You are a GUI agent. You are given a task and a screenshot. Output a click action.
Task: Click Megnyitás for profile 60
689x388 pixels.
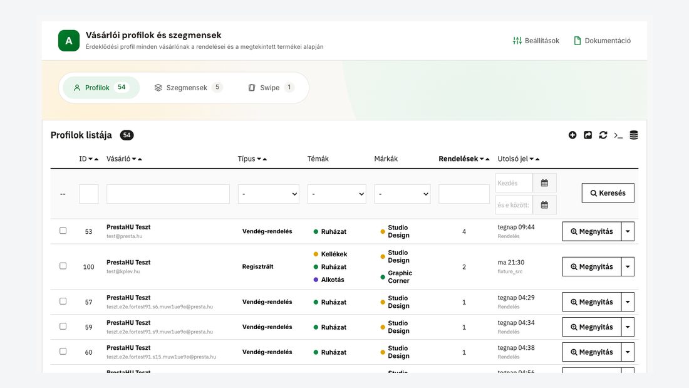pos(592,352)
